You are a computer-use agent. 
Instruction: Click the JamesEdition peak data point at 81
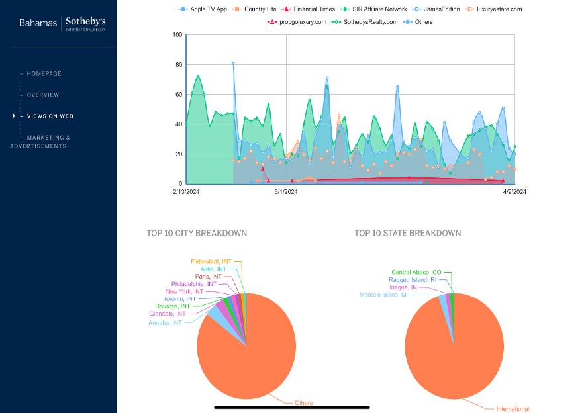click(234, 64)
